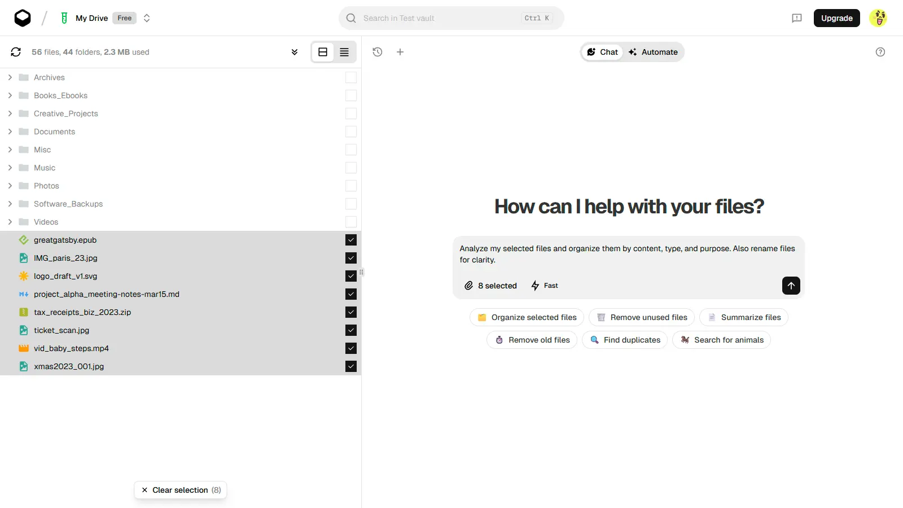Uncheck the tax_receipts_biz_2023.zip checkbox

(x=351, y=312)
